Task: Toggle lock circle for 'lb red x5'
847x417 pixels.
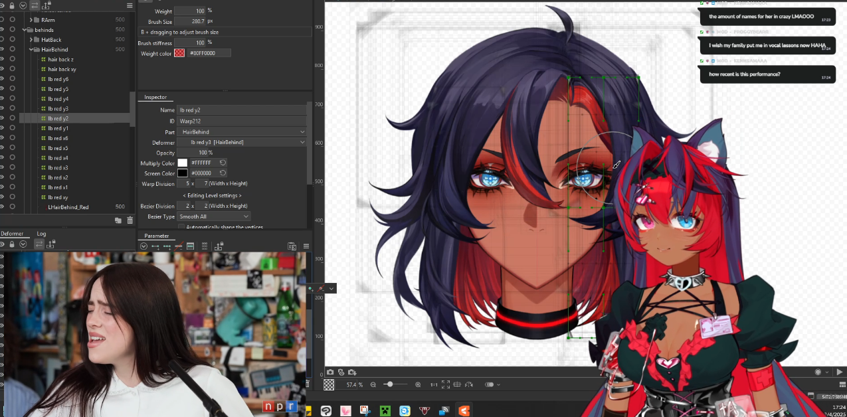Action: click(12, 148)
